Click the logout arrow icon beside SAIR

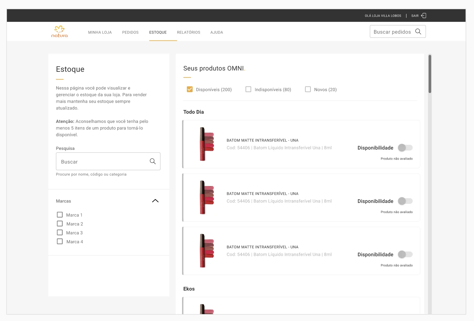click(x=424, y=16)
